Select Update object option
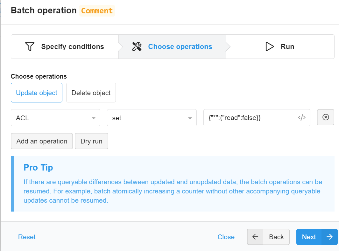Image resolution: width=339 pixels, height=251 pixels. [37, 93]
